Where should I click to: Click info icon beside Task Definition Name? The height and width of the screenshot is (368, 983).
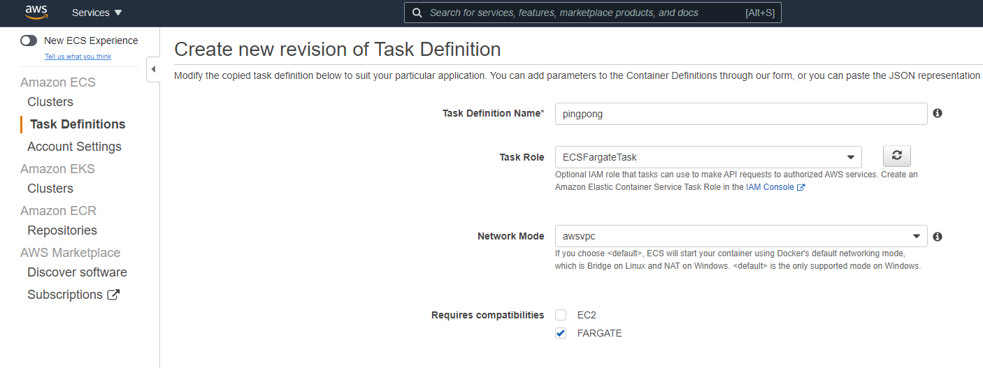tap(938, 113)
